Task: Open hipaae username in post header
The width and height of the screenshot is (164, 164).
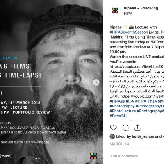Action: point(130,8)
